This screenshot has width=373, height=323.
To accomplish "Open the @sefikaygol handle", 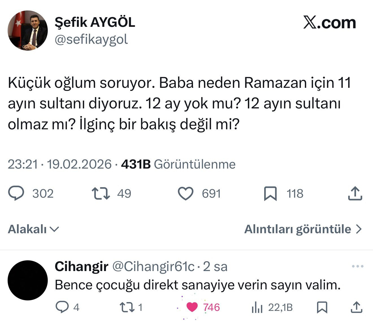I will coord(91,40).
